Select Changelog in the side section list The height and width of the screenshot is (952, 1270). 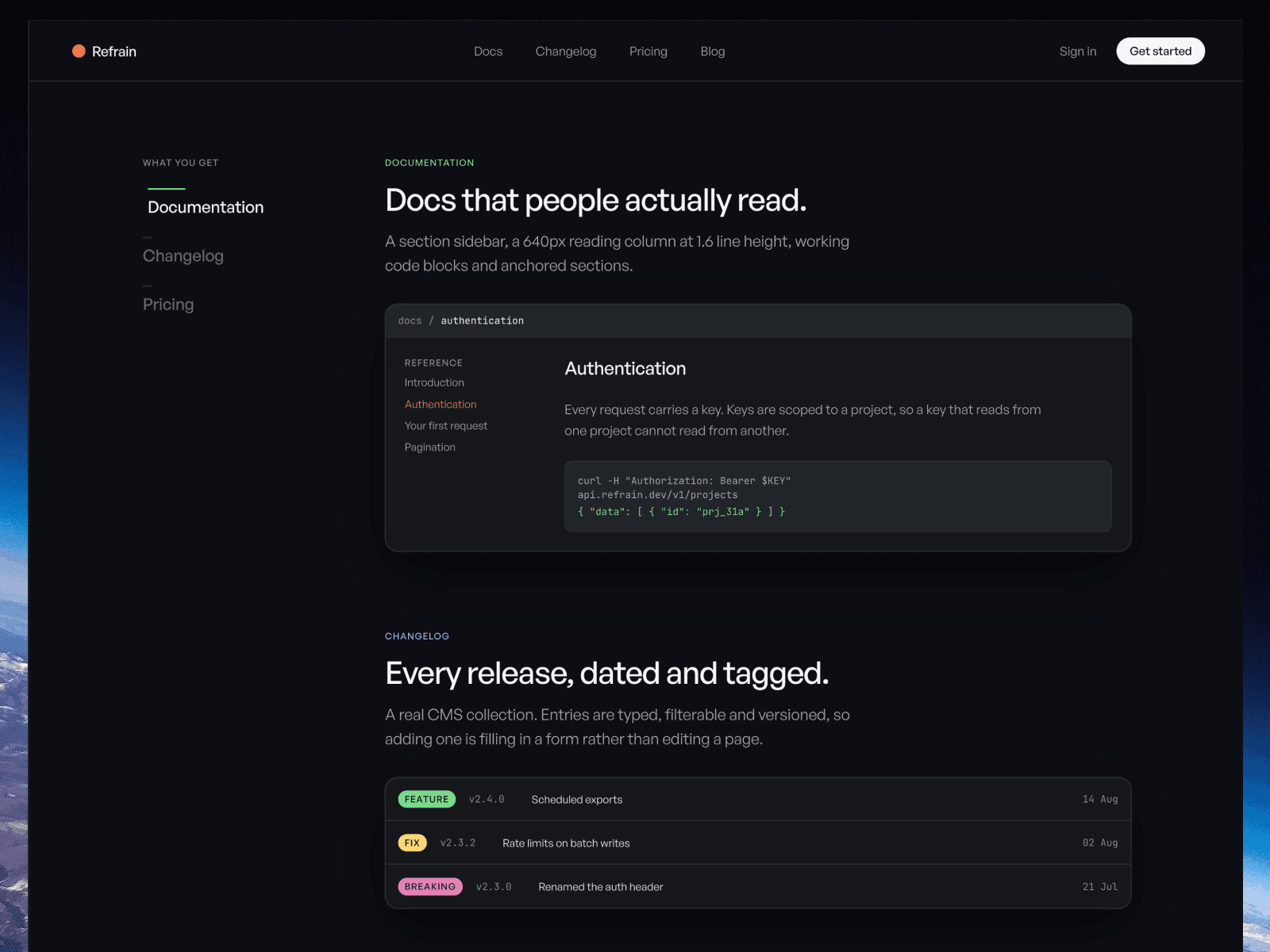(183, 256)
